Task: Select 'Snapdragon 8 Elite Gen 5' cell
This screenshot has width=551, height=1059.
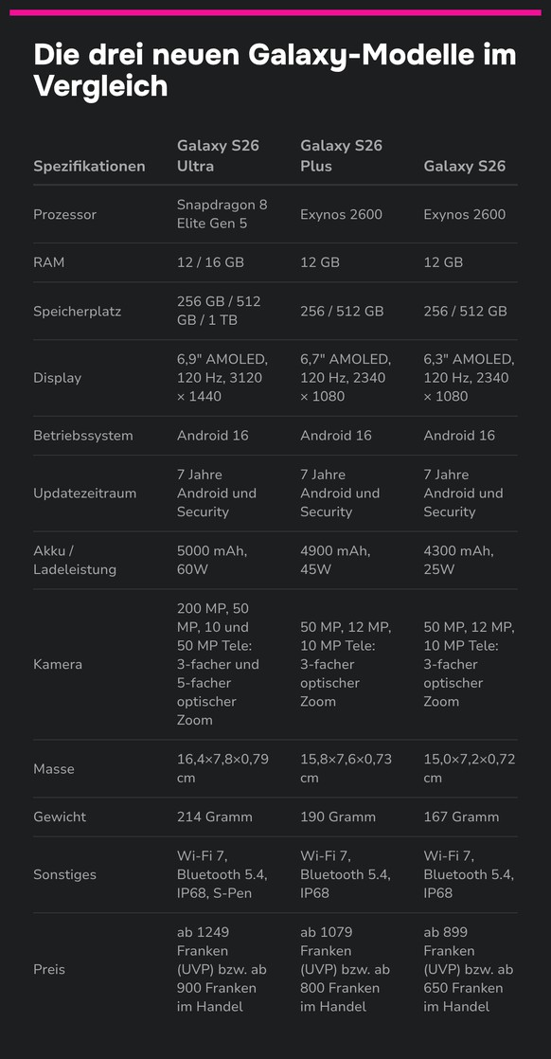Action: coord(222,214)
